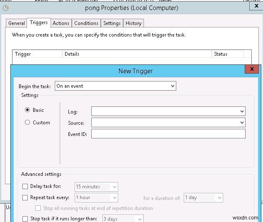Close the New Trigger dialog
Screen dimensions: 263x222
(252, 69)
